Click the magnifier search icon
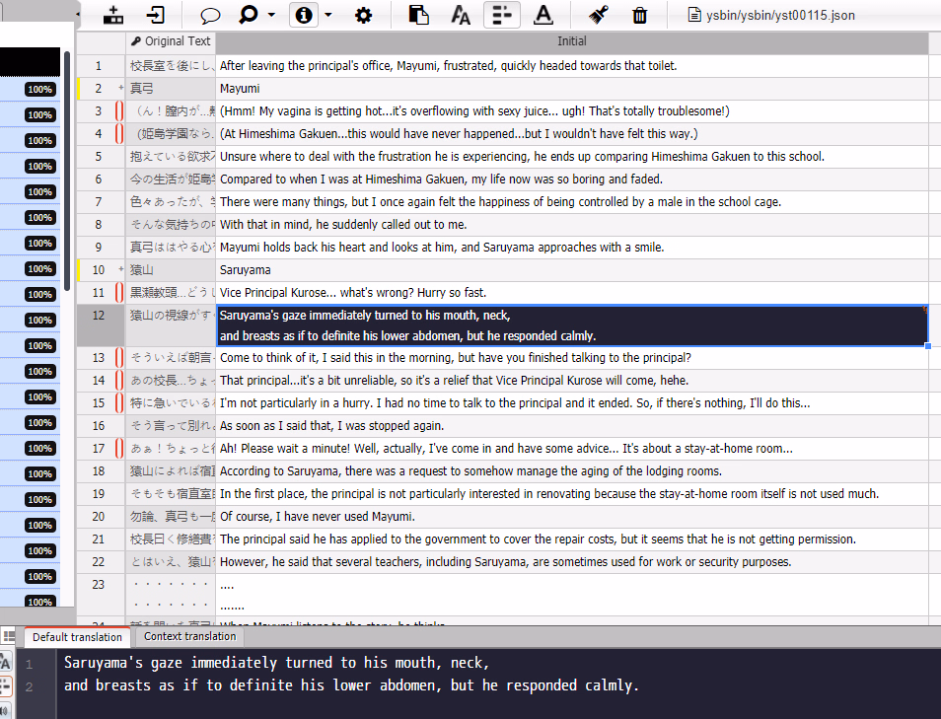 click(x=248, y=15)
